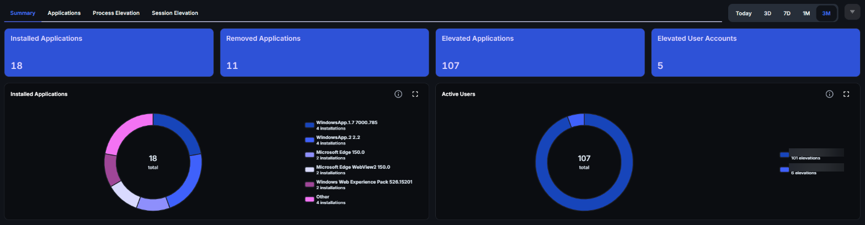Click the Elevated User Accounts count '5'
Image resolution: width=865 pixels, height=225 pixels.
pyautogui.click(x=660, y=66)
